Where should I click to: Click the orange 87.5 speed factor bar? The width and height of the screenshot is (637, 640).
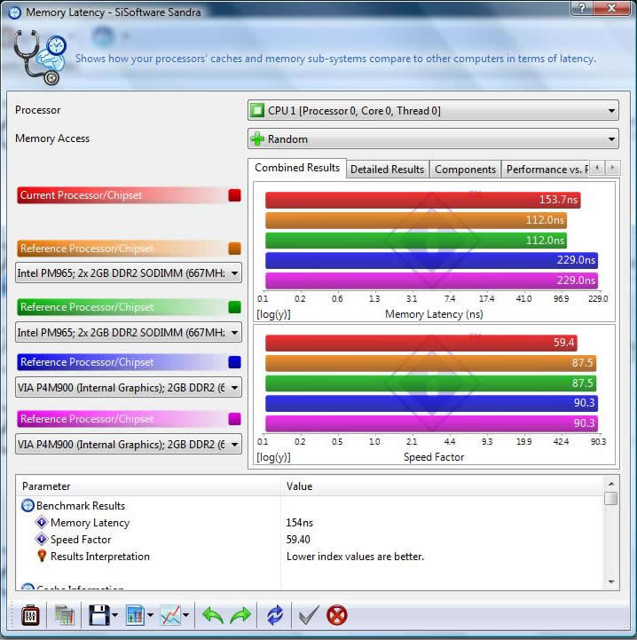tap(430, 363)
